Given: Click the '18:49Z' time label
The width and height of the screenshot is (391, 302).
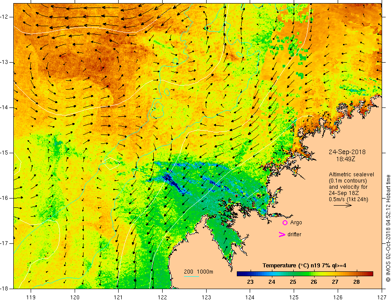Looking at the screenshot, I should pyautogui.click(x=346, y=159).
